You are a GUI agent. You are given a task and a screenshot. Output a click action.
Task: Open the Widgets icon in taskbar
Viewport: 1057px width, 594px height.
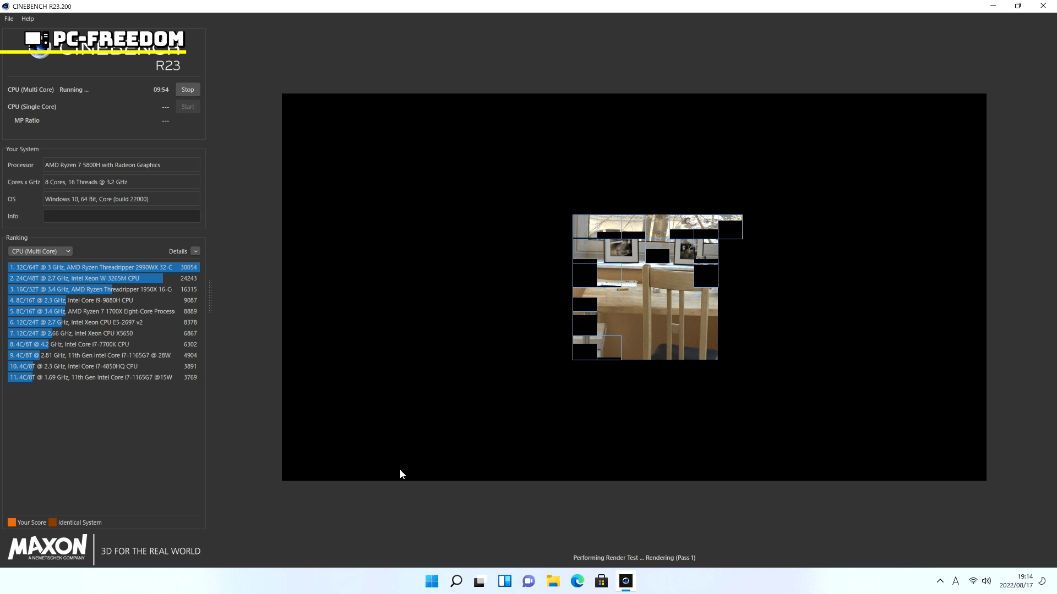tap(504, 581)
